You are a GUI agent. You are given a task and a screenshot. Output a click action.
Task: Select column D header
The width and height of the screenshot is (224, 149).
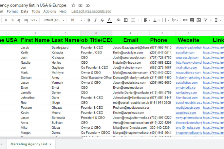click(x=96, y=33)
